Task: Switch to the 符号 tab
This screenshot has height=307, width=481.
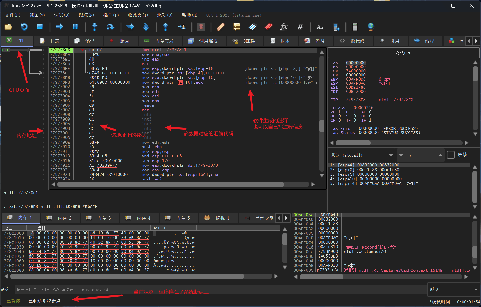Action: [316, 41]
